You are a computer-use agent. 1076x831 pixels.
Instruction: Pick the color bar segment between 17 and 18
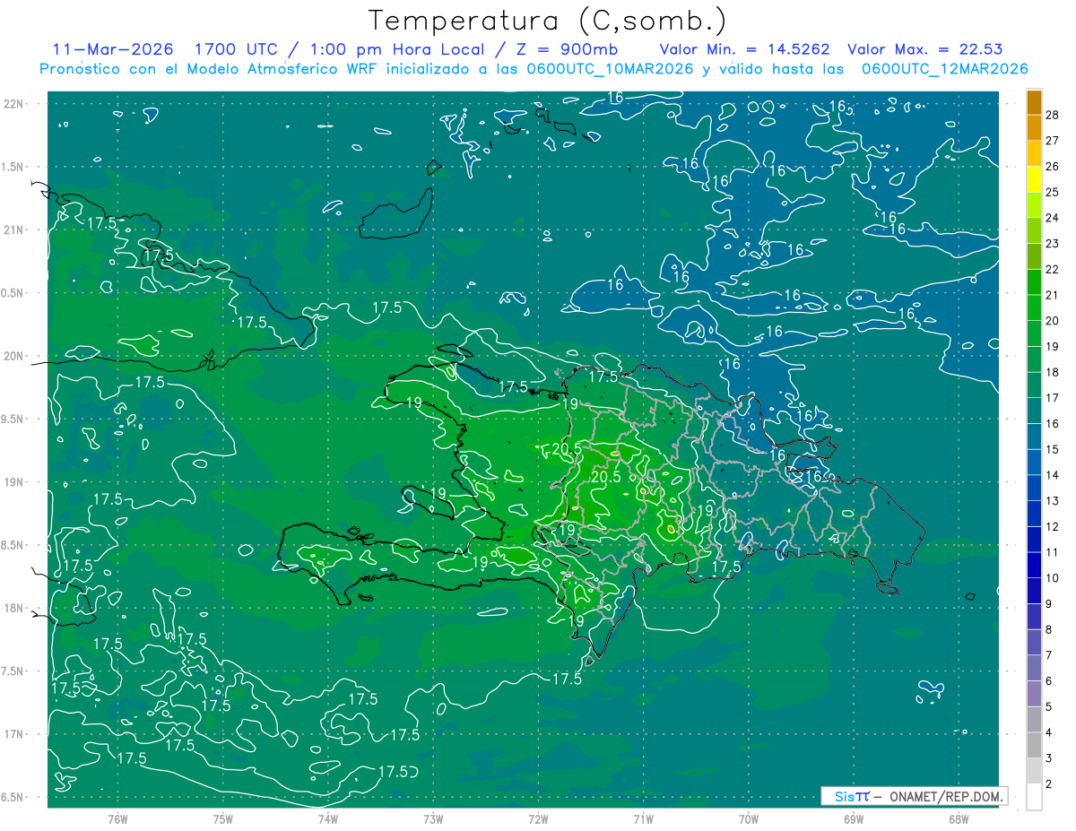click(1035, 385)
